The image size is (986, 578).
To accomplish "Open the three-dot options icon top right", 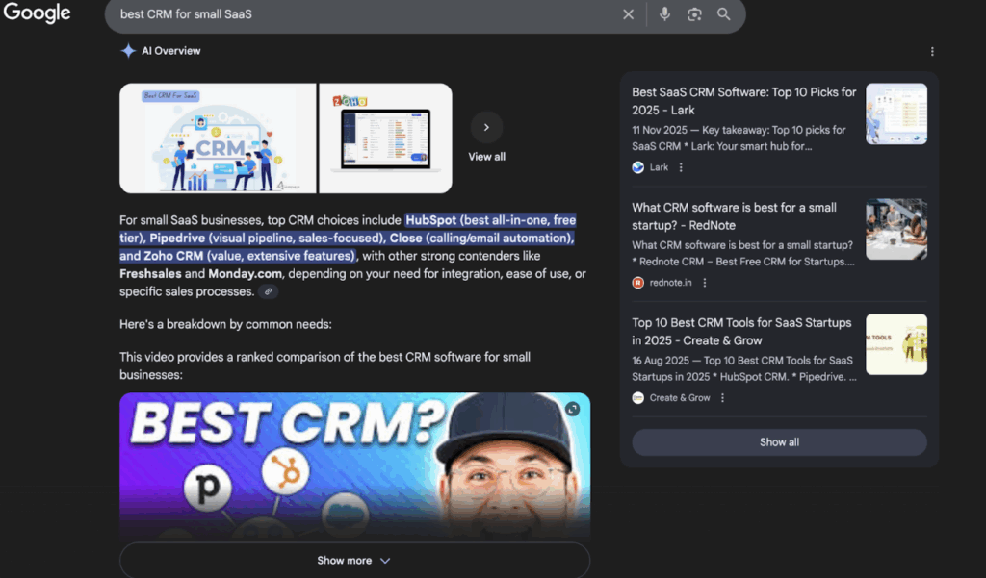I will (932, 51).
